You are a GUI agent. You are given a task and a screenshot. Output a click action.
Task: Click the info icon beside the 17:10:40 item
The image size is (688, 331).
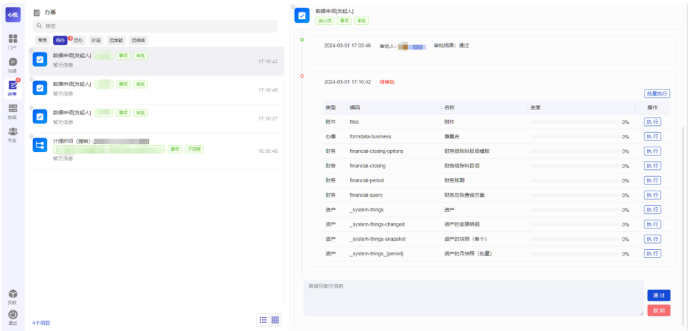30,79
